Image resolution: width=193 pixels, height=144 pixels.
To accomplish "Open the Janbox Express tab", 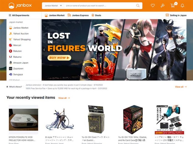I will [x=78, y=15].
